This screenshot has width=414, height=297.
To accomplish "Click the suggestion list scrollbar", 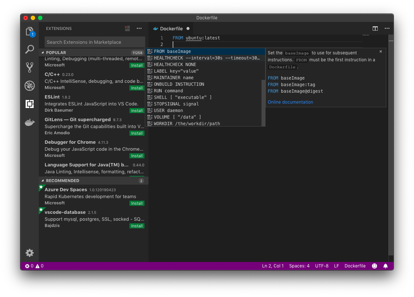I will click(x=263, y=103).
